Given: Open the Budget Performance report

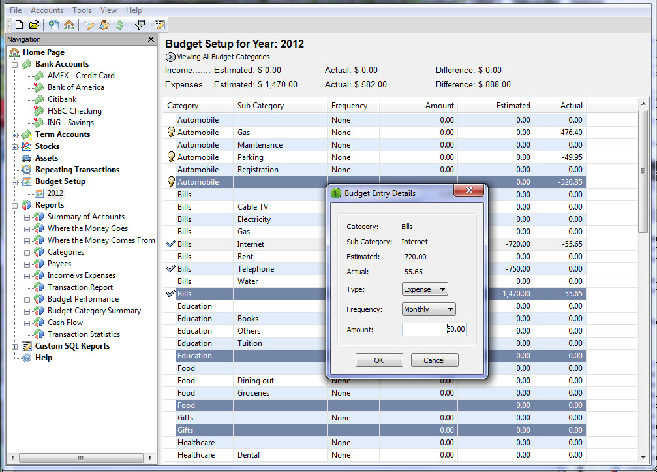Looking at the screenshot, I should coord(83,298).
